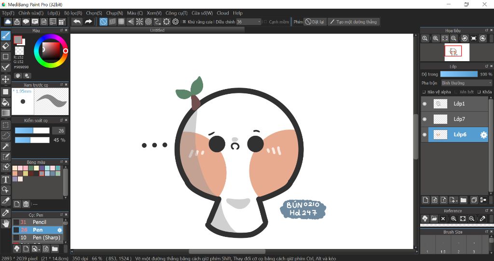
Task: Select the Magic Wand tool
Action: coord(6,146)
